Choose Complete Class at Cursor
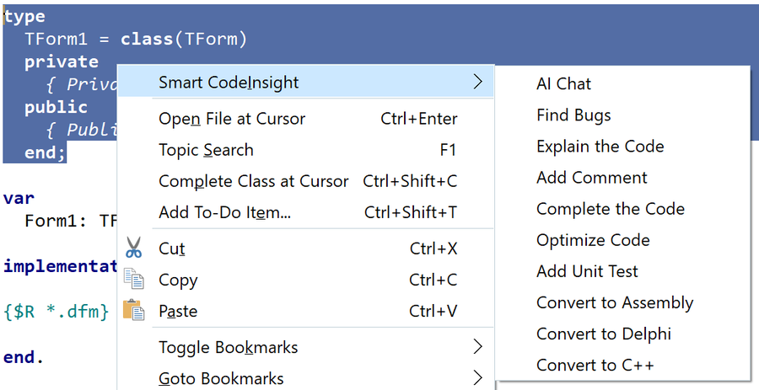This screenshot has height=390, width=759. pyautogui.click(x=253, y=181)
